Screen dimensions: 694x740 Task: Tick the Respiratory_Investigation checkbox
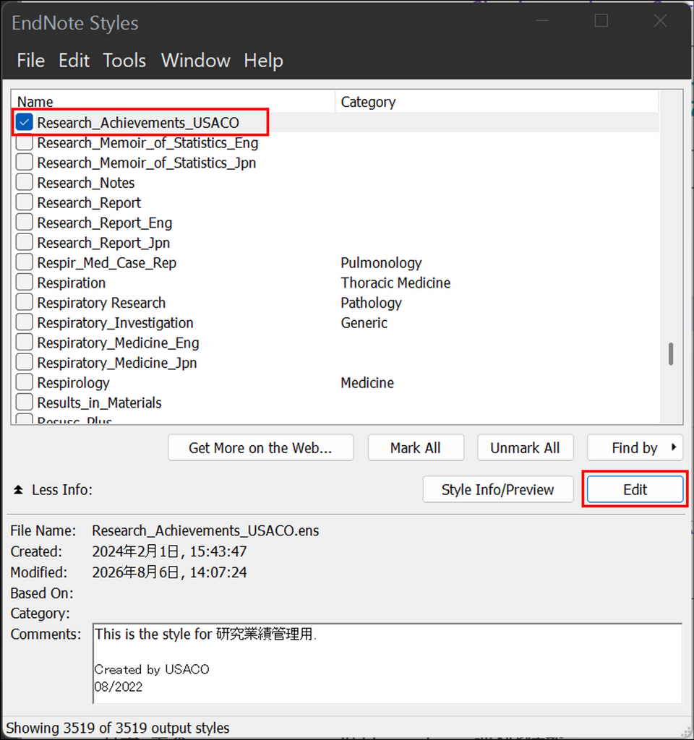[24, 322]
